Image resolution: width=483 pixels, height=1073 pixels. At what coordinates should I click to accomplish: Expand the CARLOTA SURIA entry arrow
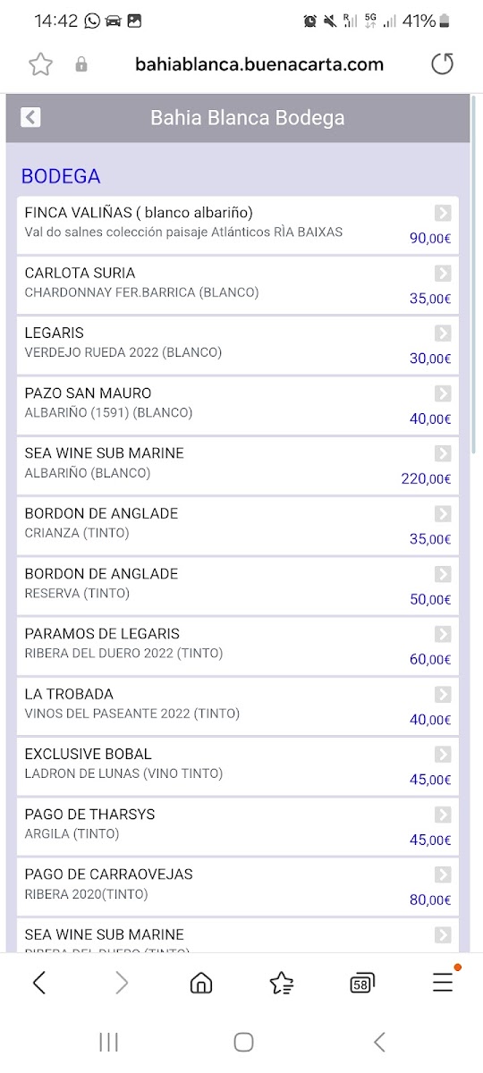click(x=443, y=273)
